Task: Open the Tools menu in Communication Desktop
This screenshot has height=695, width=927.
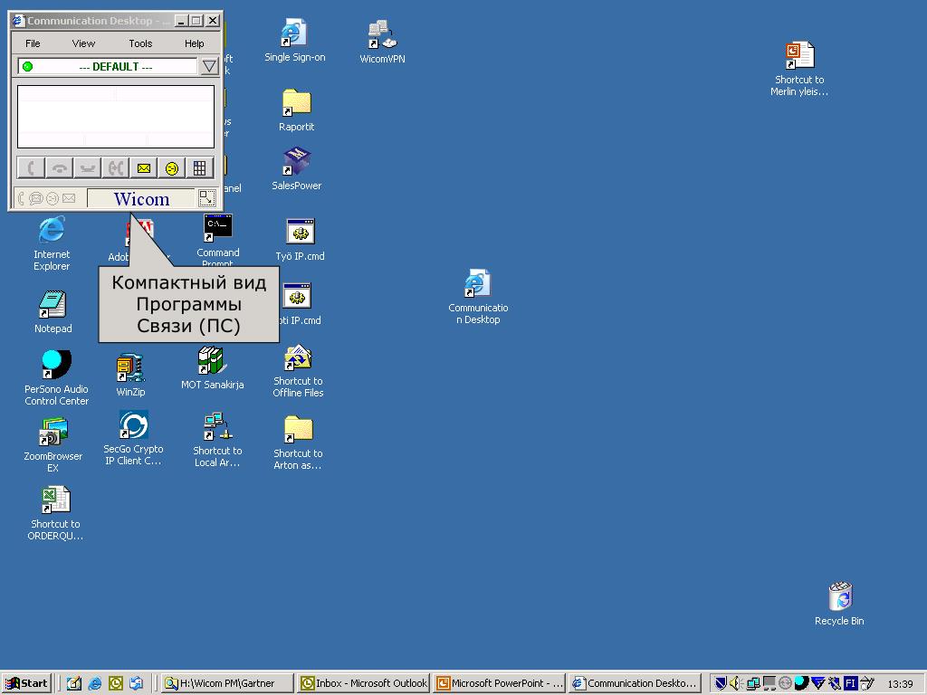Action: [140, 43]
